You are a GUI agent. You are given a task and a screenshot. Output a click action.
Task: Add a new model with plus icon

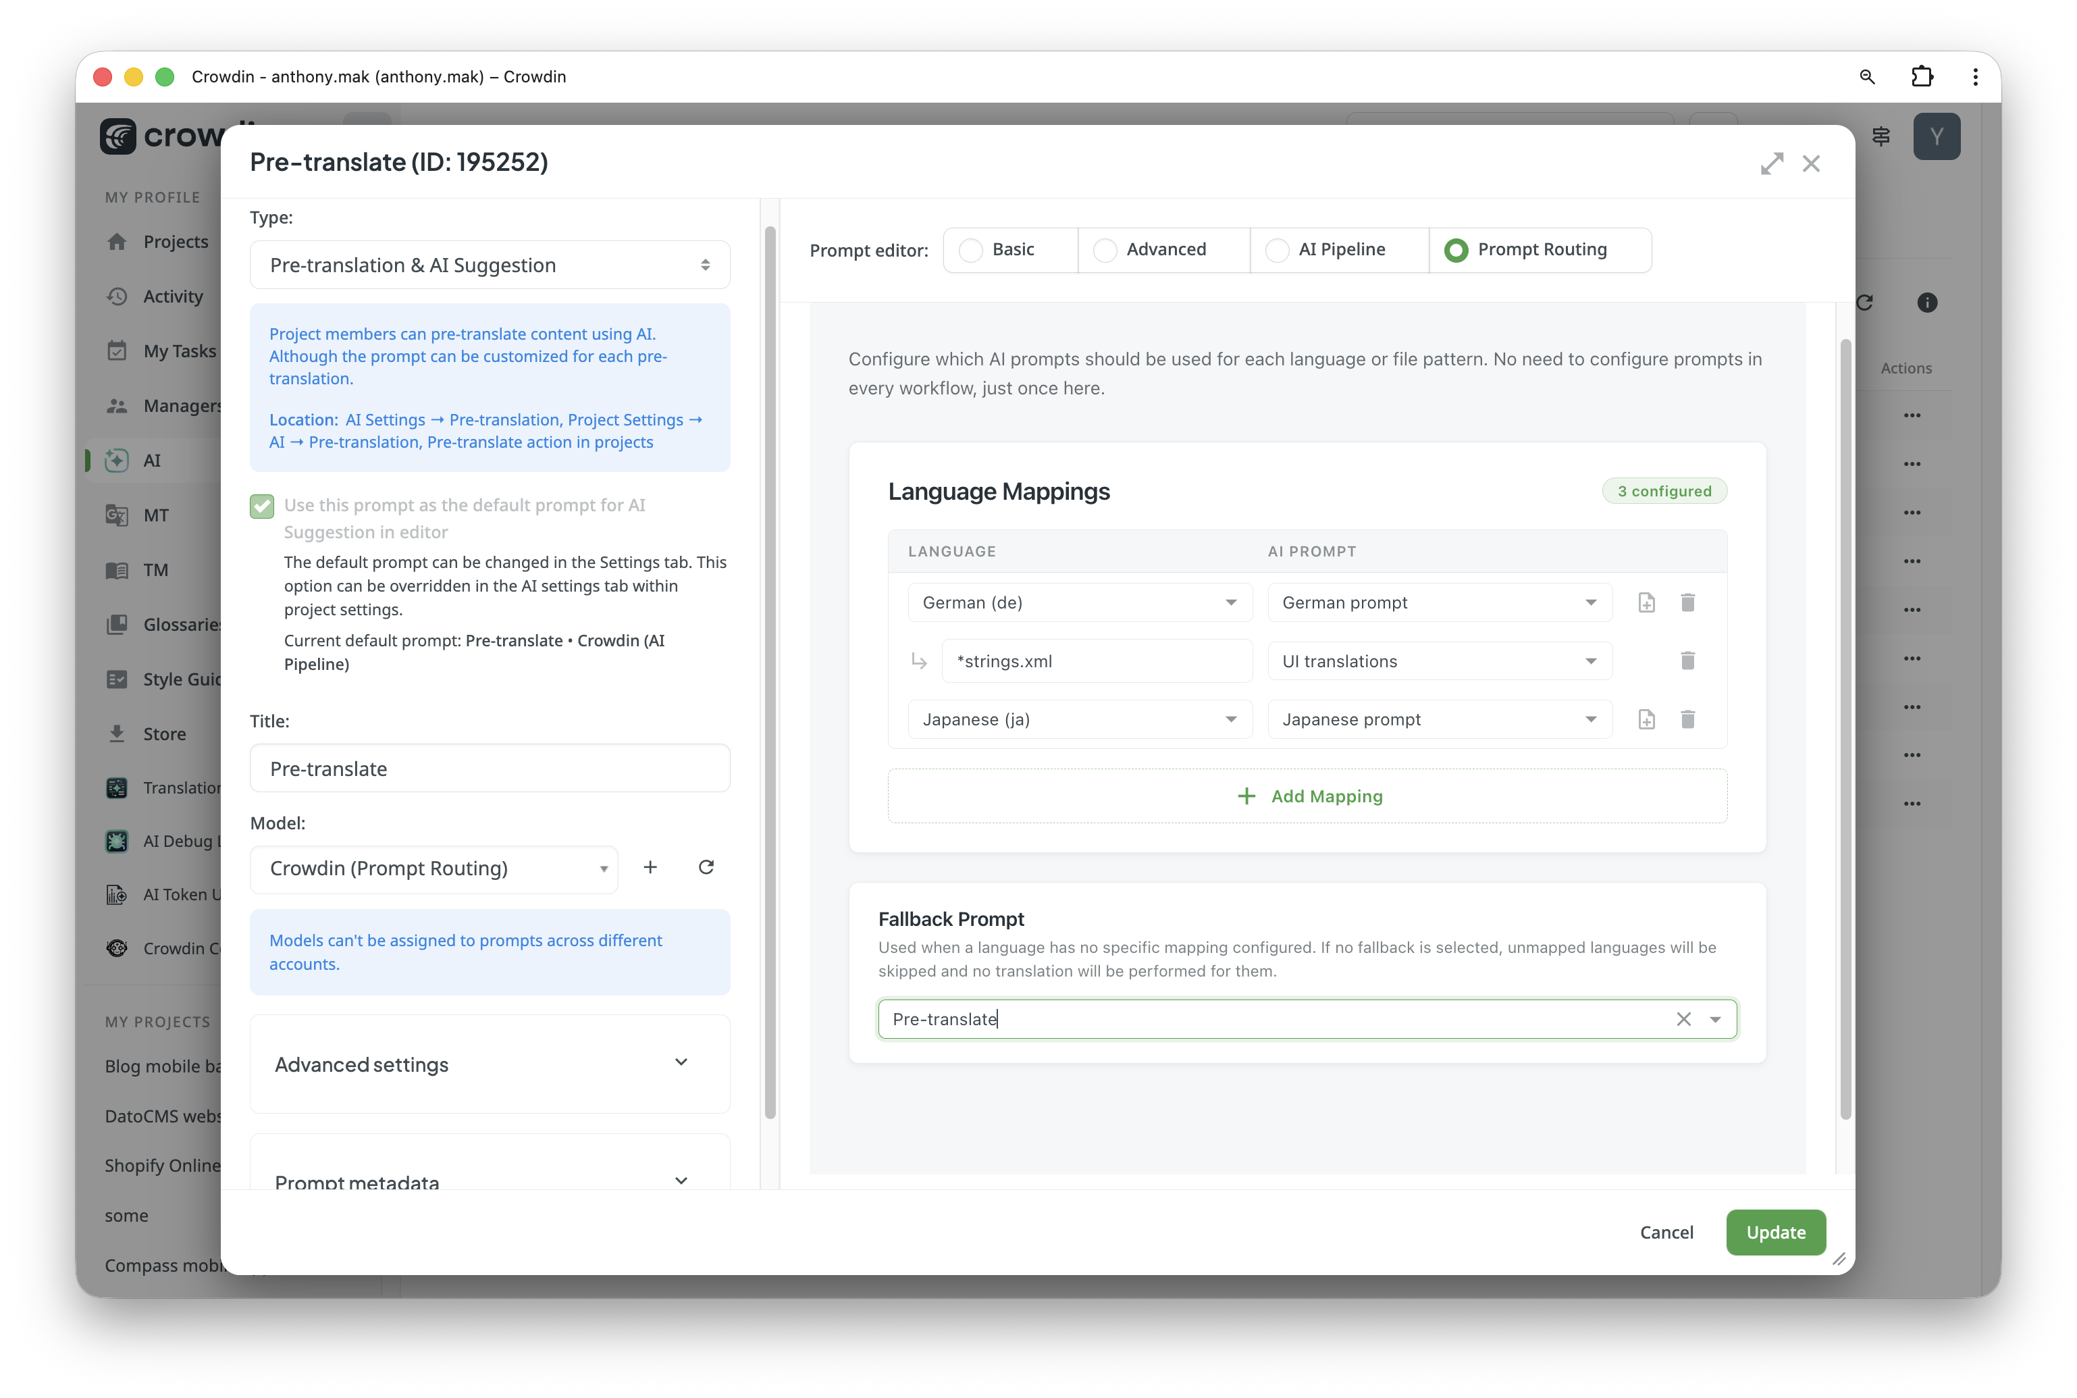[x=650, y=868]
